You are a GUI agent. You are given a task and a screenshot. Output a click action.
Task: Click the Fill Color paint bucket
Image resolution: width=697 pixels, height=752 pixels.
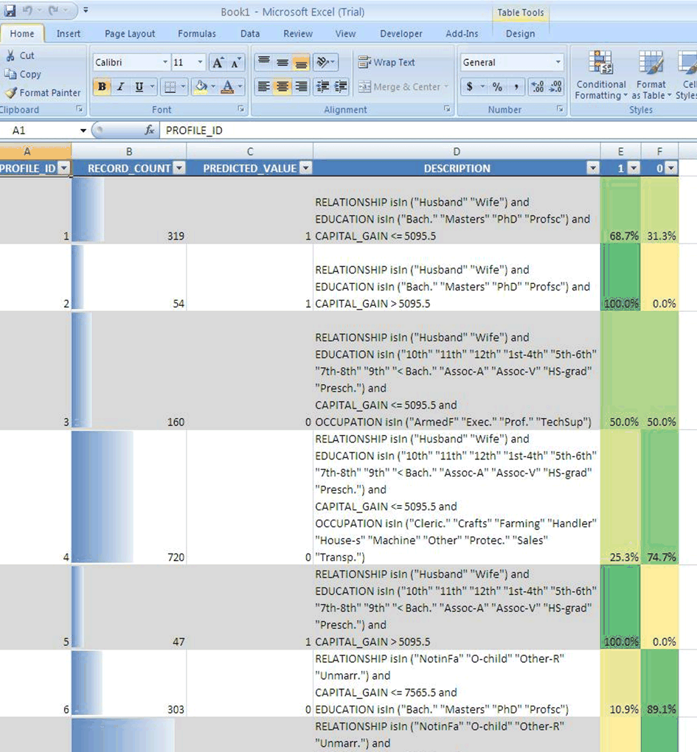pyautogui.click(x=200, y=87)
